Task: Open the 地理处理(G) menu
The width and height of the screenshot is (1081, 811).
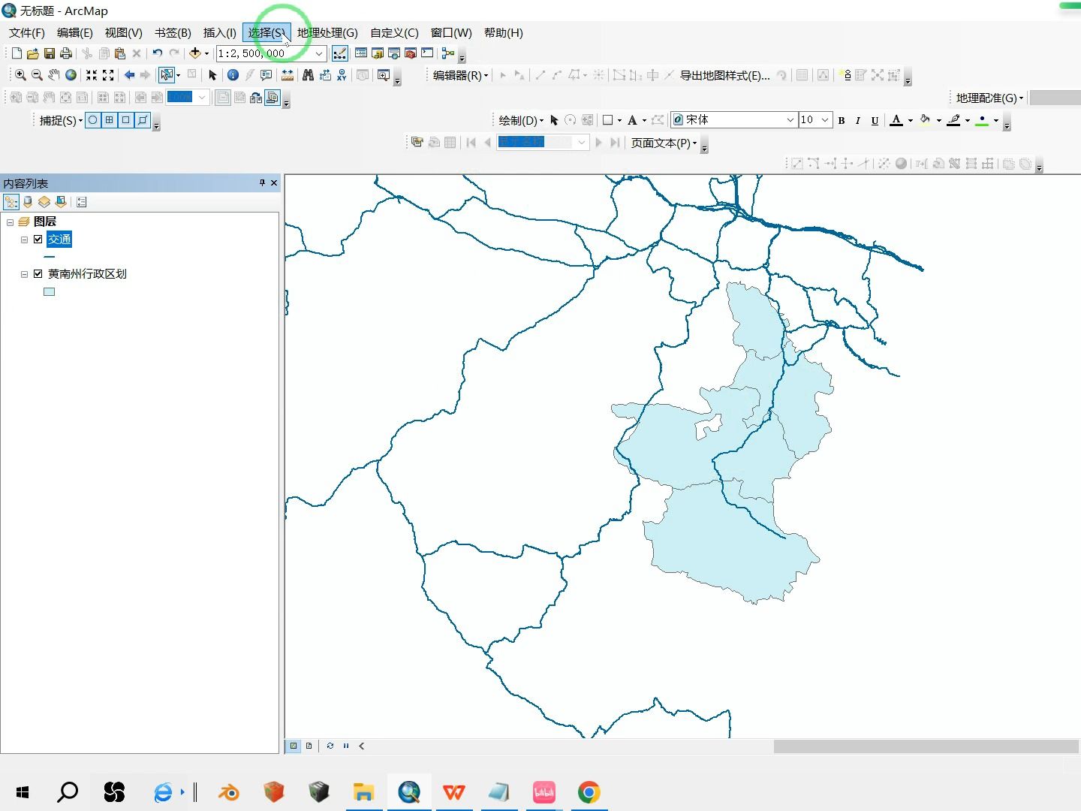Action: point(326,32)
